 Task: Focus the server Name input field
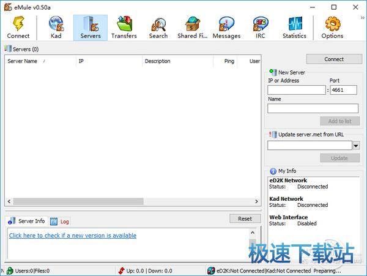click(313, 108)
